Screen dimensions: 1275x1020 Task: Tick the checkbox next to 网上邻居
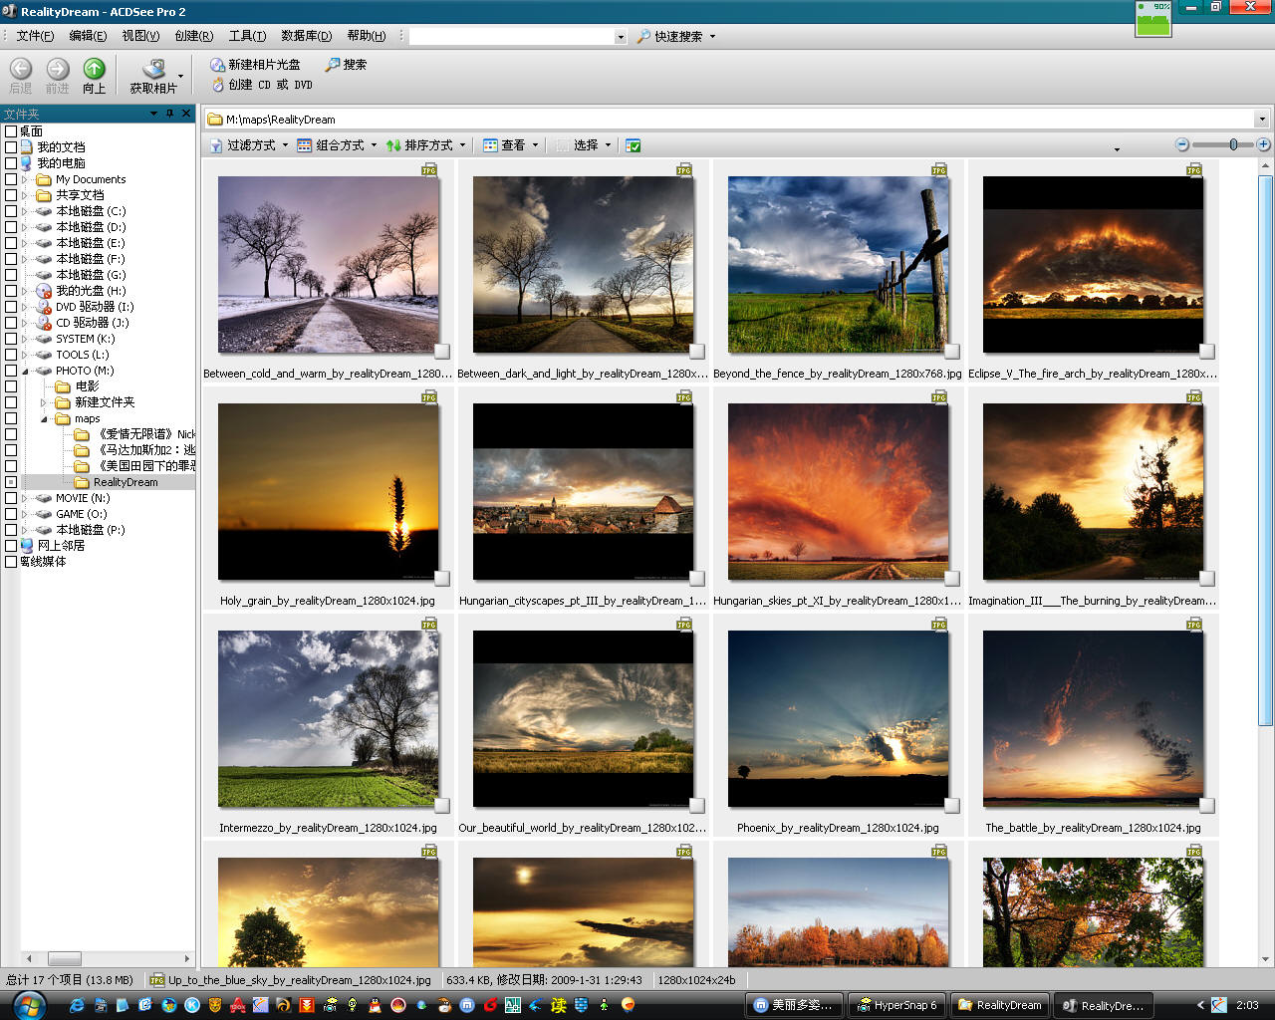(x=11, y=546)
